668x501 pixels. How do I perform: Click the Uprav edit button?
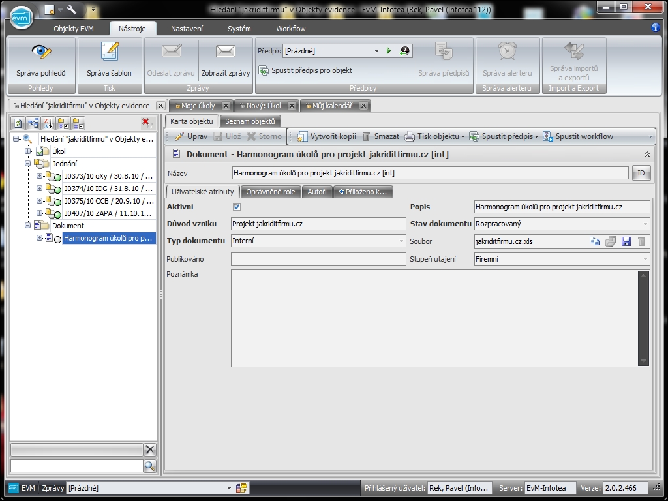click(x=191, y=136)
